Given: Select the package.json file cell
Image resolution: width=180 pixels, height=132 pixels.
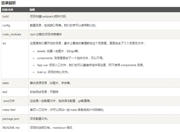Looking at the screenshot, I should (11, 119).
